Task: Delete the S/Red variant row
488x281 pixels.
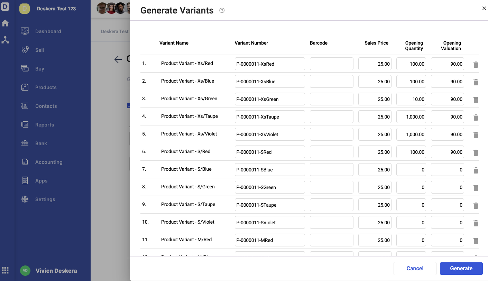Action: click(x=476, y=153)
